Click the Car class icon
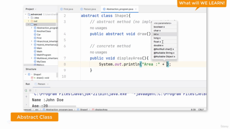The height and width of the screenshot is (129, 230). click(35, 34)
